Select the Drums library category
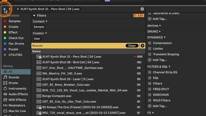 11,83
